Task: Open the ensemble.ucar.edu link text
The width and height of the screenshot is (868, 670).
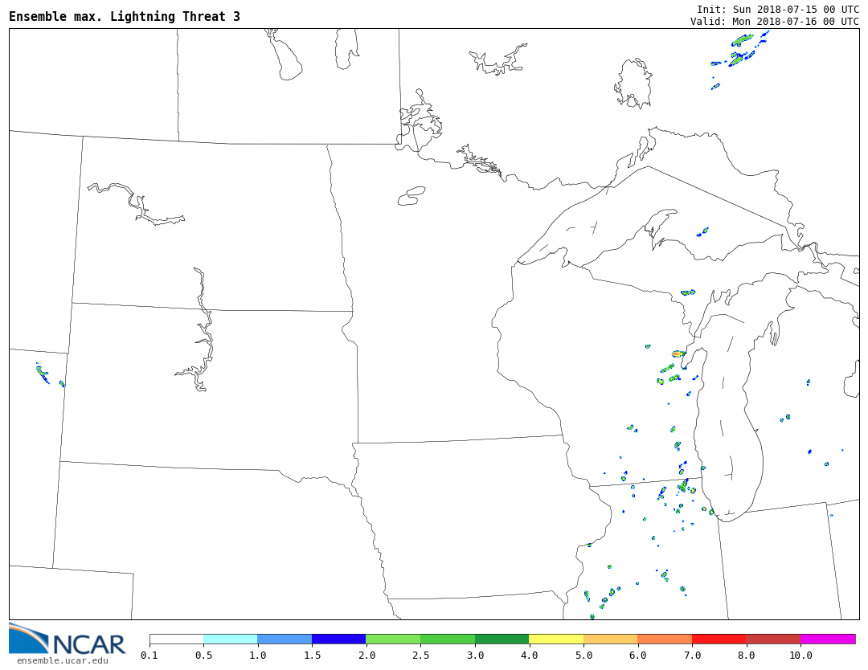Action: click(x=62, y=661)
